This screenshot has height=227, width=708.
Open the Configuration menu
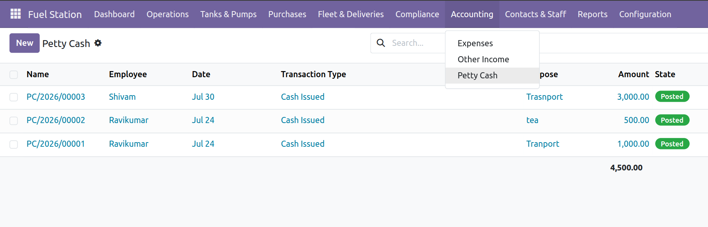coord(645,14)
